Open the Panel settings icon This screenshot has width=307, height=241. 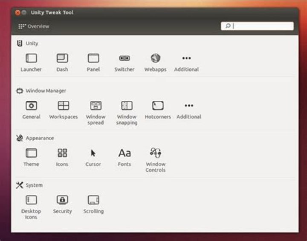(93, 58)
